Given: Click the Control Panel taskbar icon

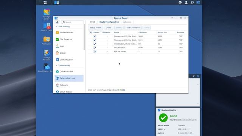Looking at the screenshot, I should pos(56,3).
